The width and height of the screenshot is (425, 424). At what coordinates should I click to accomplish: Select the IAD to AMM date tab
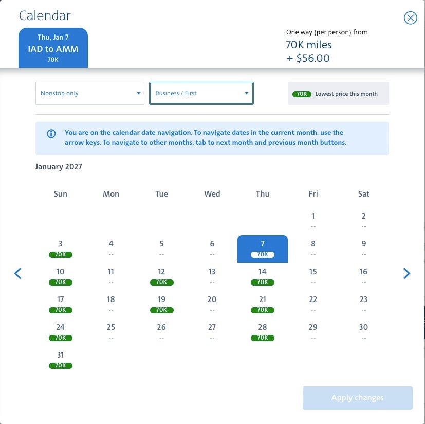tap(53, 48)
